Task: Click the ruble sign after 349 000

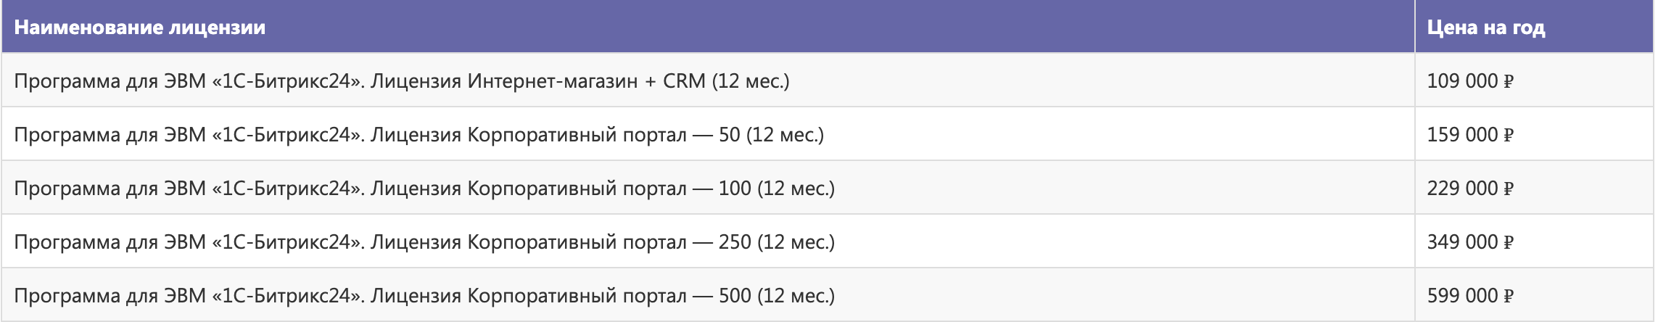Action: pyautogui.click(x=1509, y=242)
